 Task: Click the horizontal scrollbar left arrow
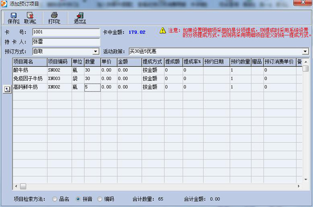[x=16, y=186]
